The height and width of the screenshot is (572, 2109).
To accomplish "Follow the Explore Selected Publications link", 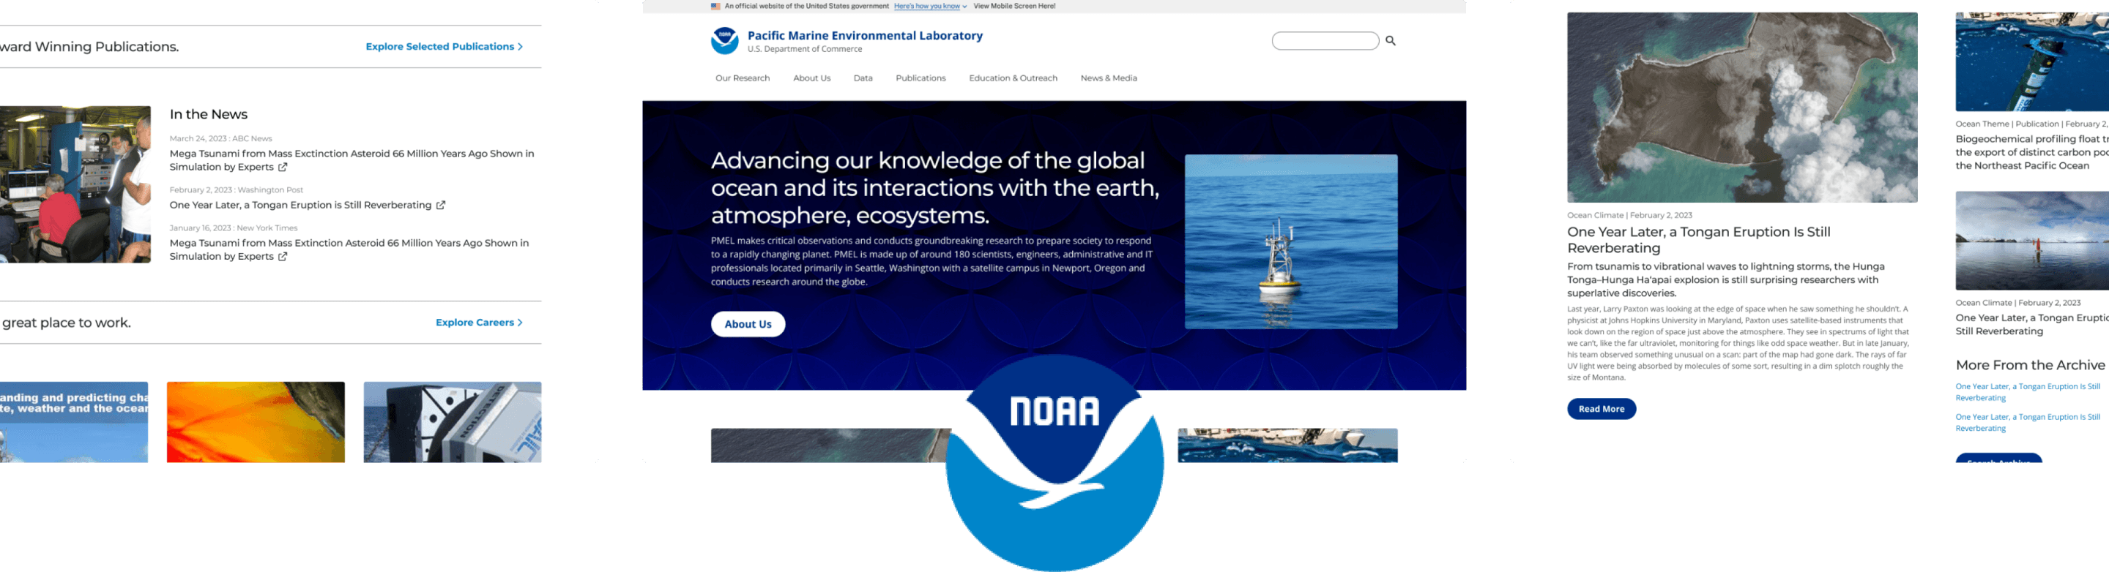I will pos(444,47).
